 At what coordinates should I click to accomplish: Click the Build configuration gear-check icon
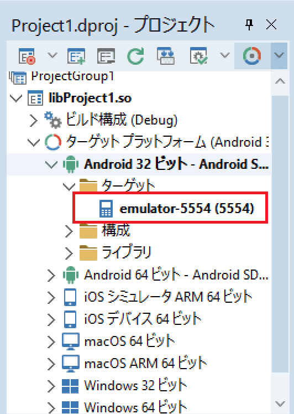(198, 56)
